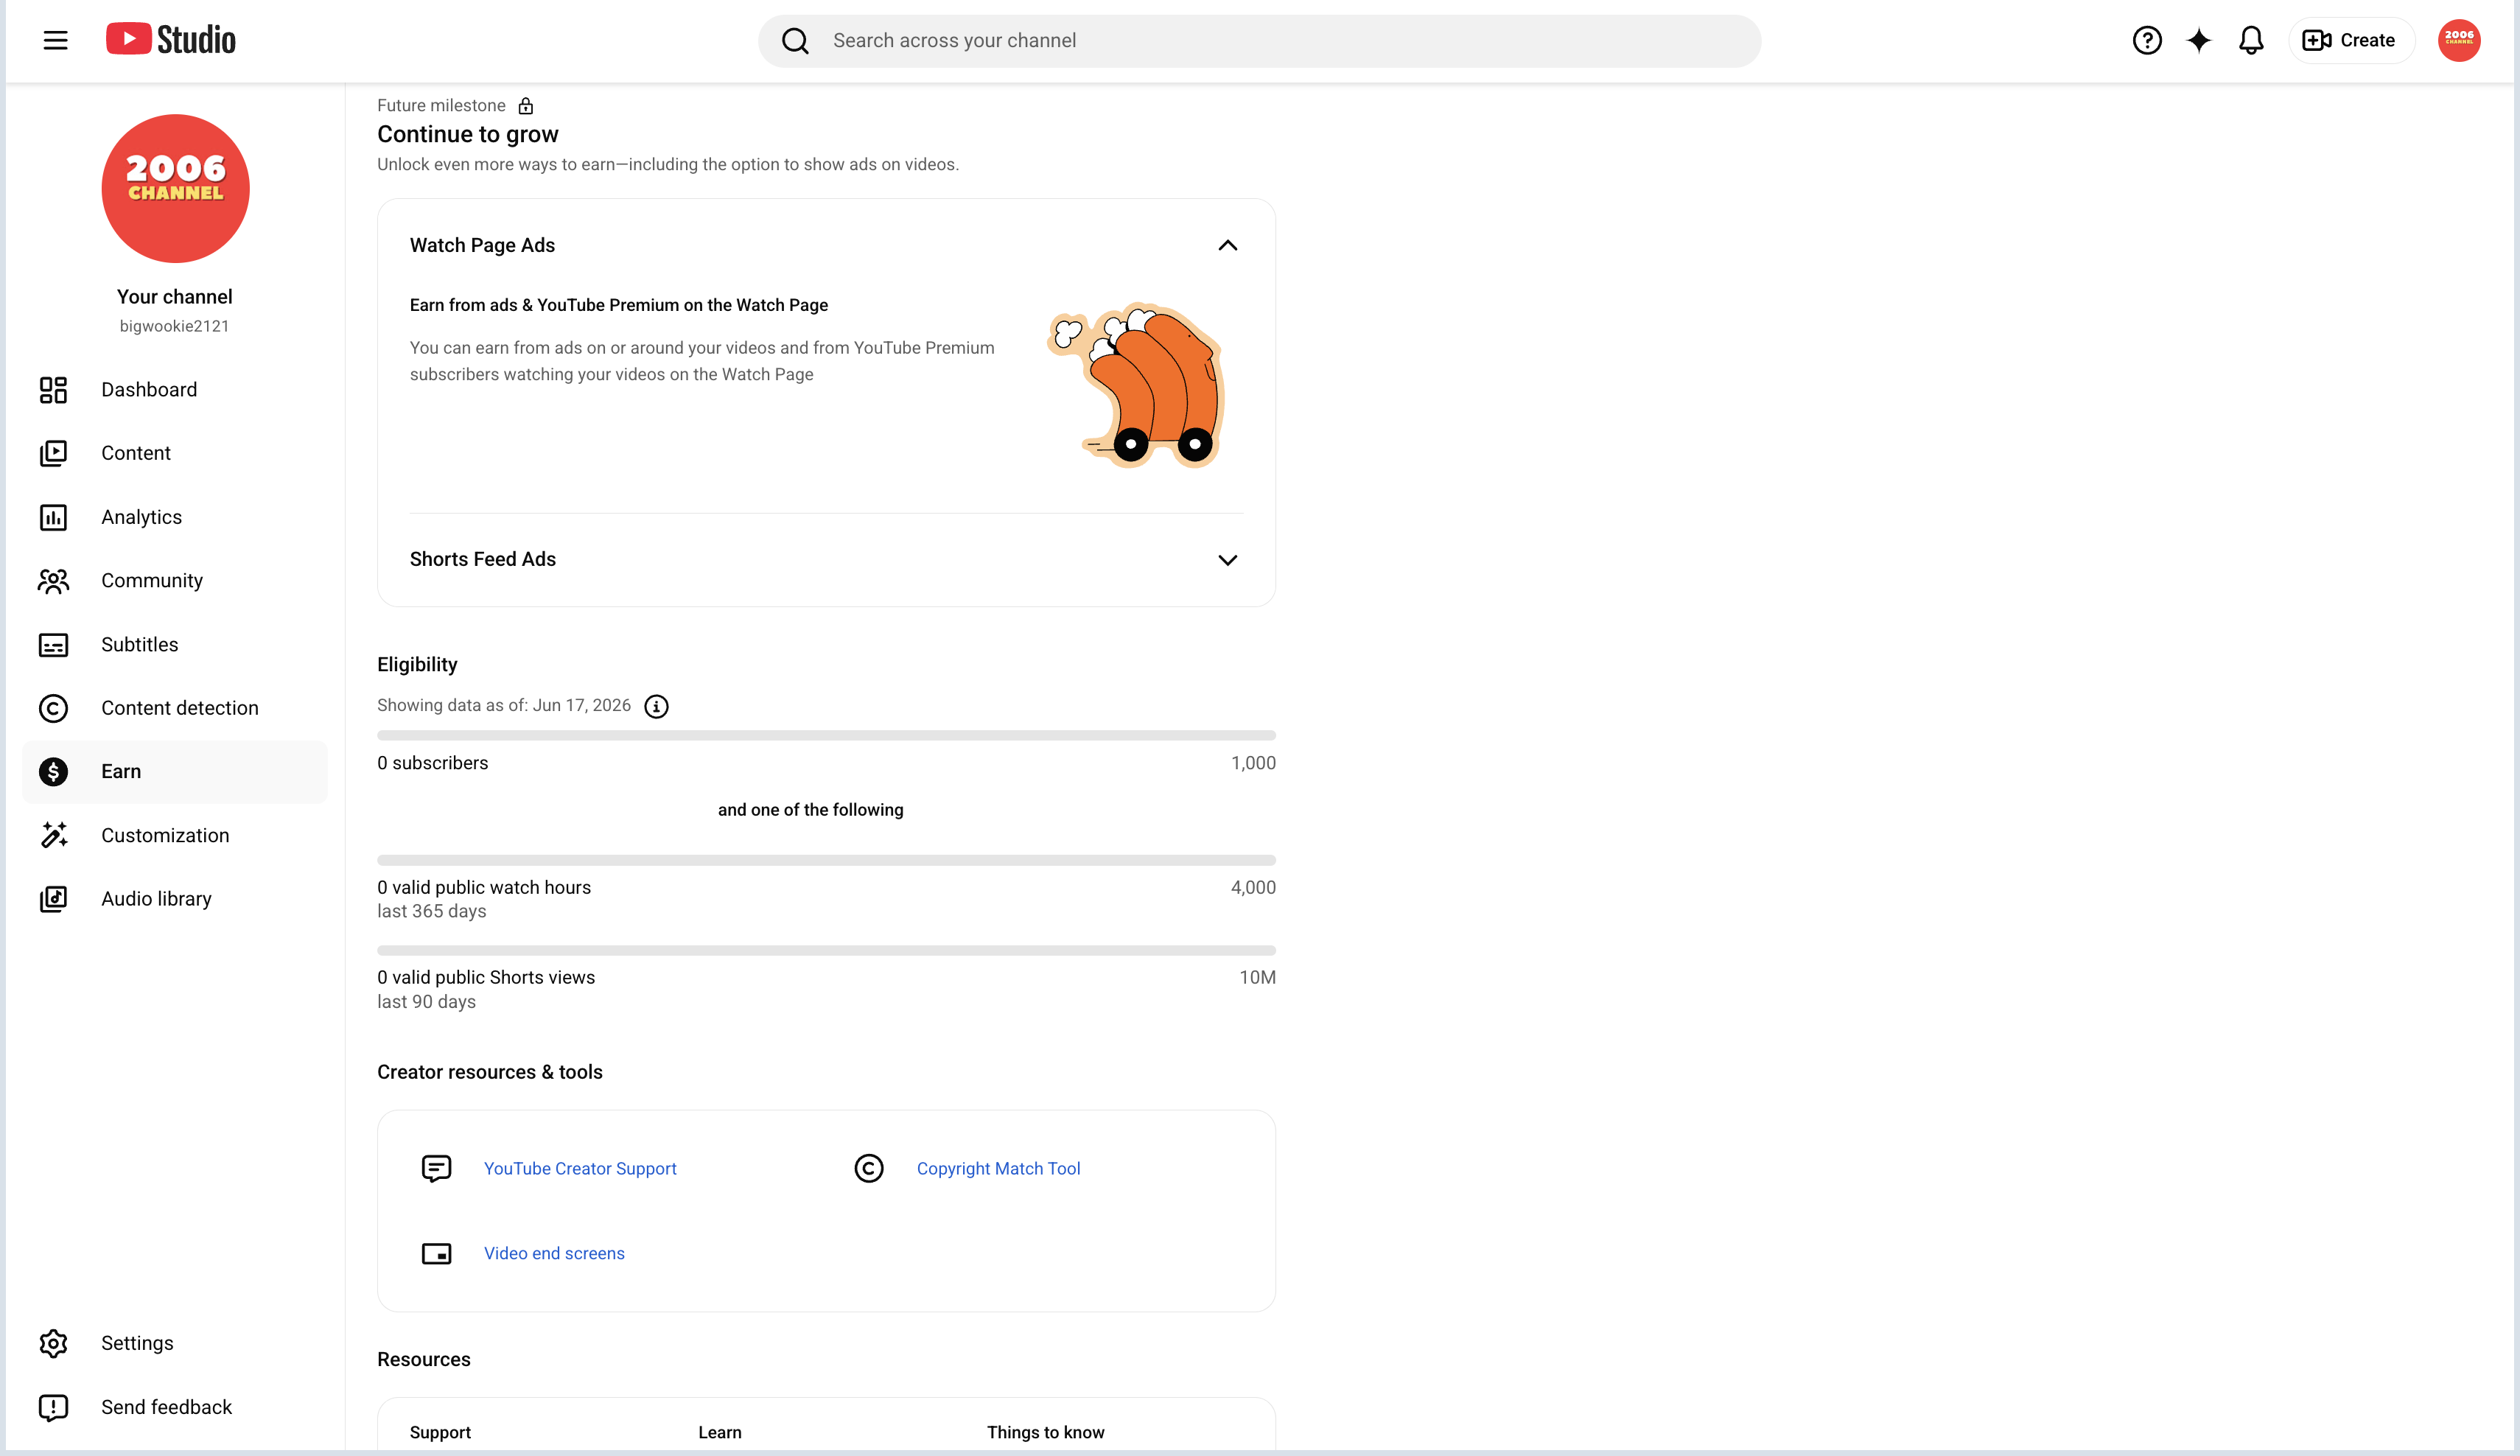Click the Watch Page Ads heading

pos(482,245)
